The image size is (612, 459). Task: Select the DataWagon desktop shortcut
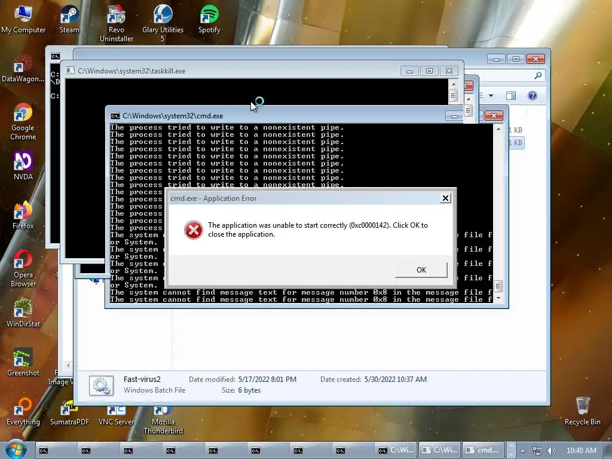click(x=23, y=69)
